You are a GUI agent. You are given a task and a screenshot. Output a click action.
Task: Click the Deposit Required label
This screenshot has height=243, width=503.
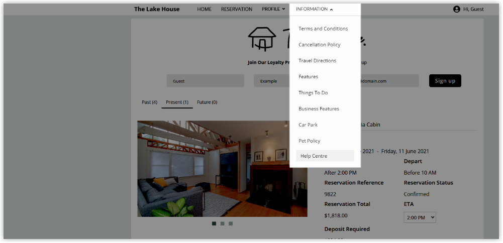pyautogui.click(x=347, y=229)
